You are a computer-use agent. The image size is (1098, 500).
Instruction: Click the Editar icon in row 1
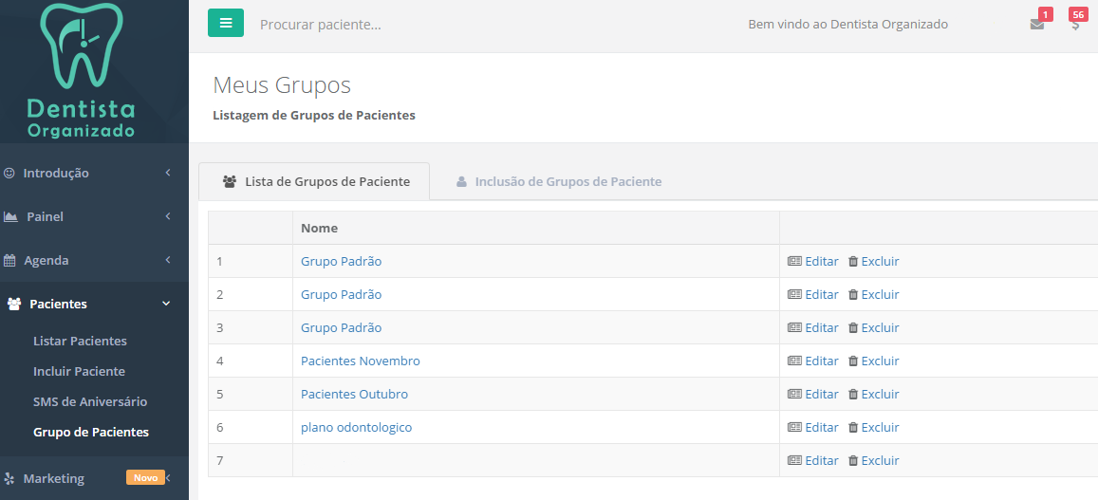coord(794,261)
